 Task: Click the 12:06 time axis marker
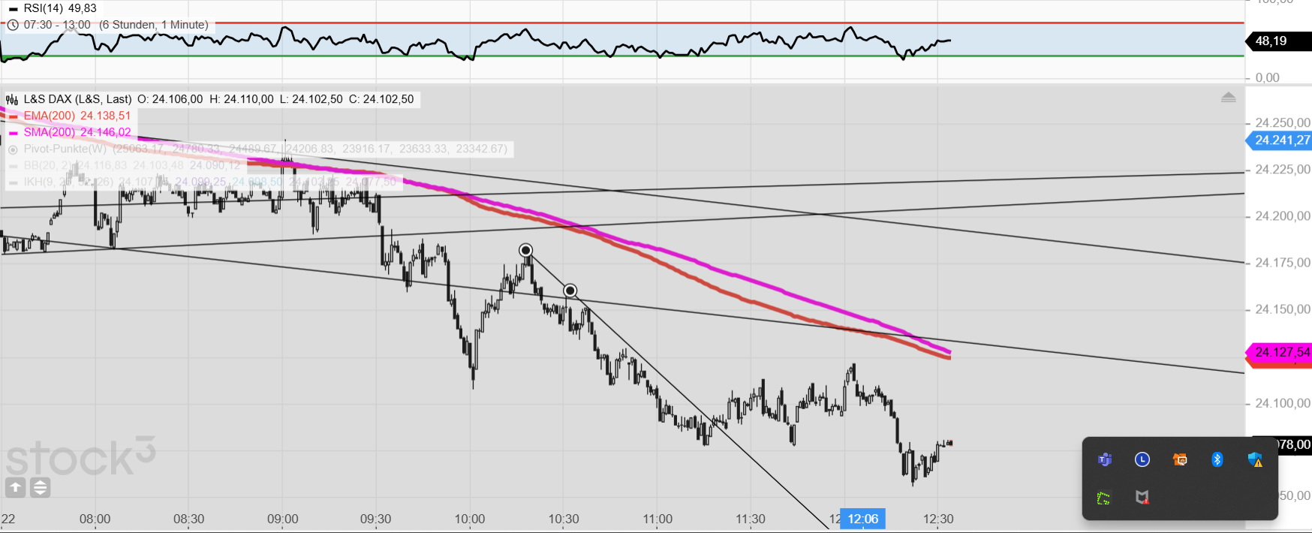coord(862,519)
